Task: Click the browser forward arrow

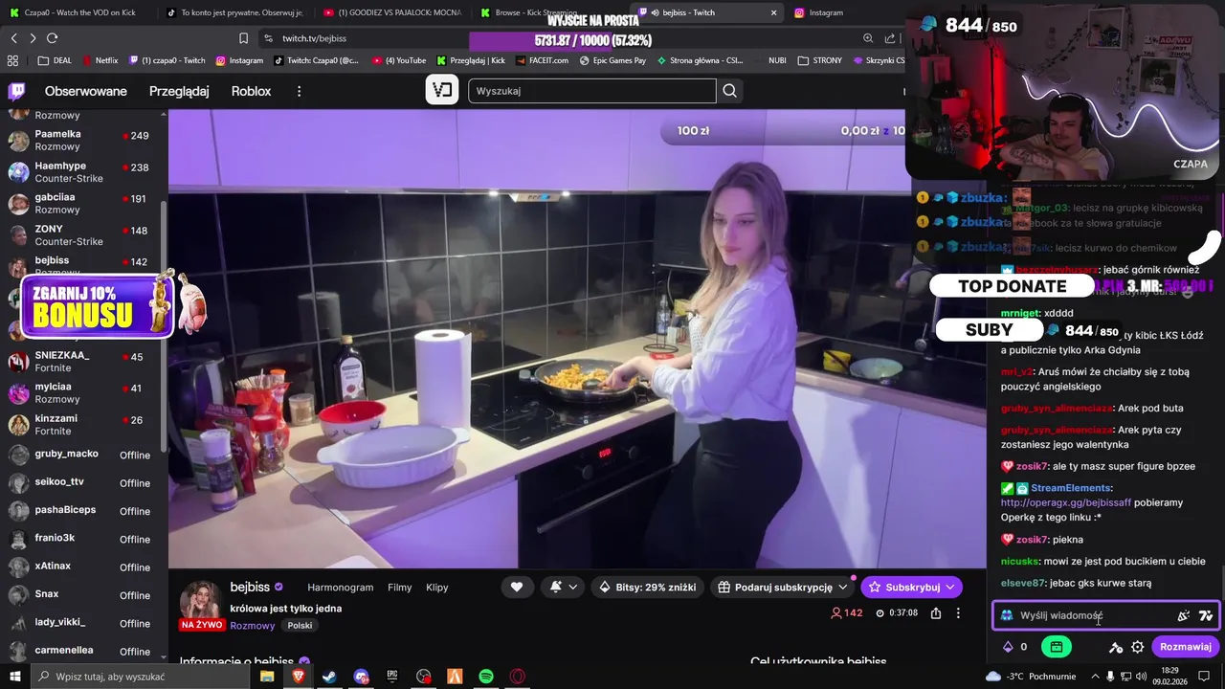Action: (x=33, y=38)
